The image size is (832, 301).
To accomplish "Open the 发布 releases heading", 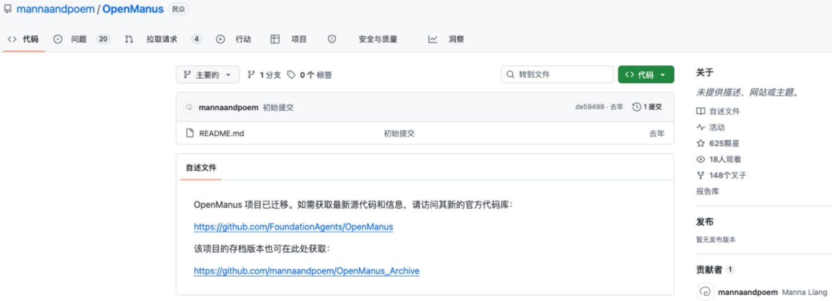I will tap(705, 222).
